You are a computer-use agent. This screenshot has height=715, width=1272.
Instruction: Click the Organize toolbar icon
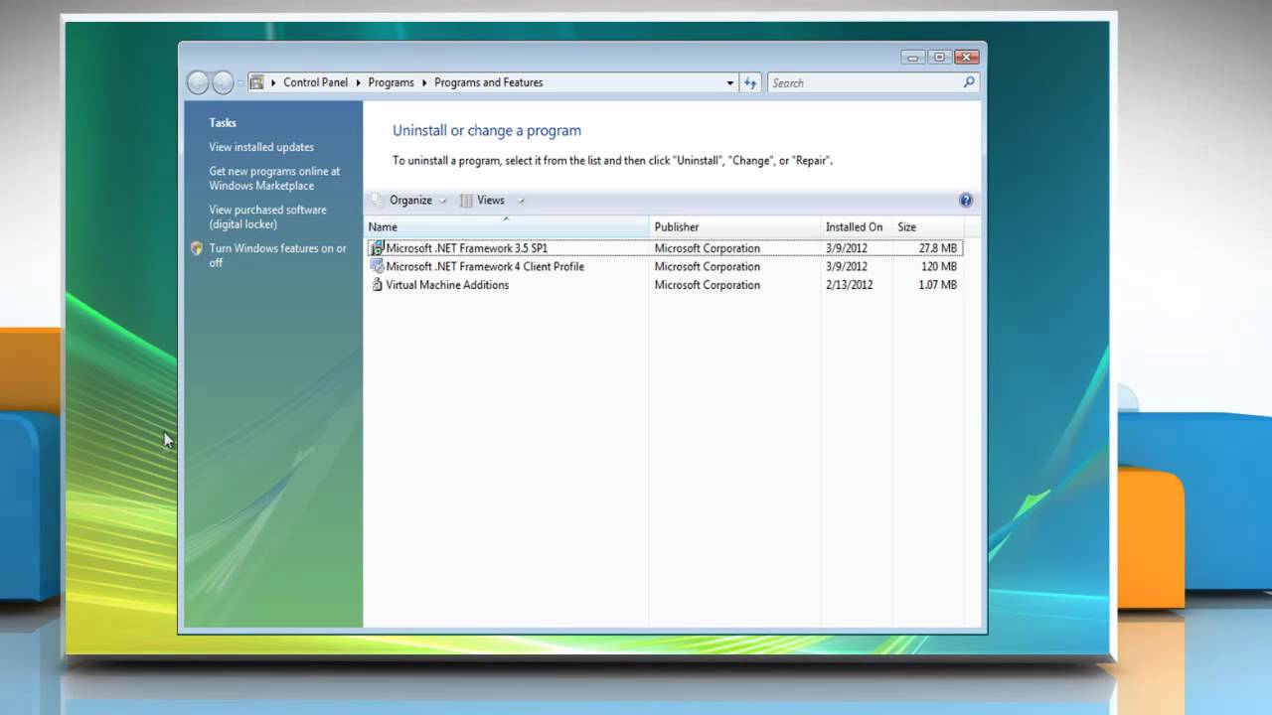coord(379,200)
